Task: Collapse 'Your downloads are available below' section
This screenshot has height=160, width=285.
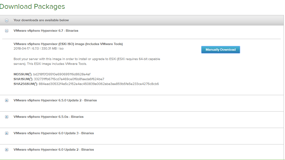Action: coord(7,20)
